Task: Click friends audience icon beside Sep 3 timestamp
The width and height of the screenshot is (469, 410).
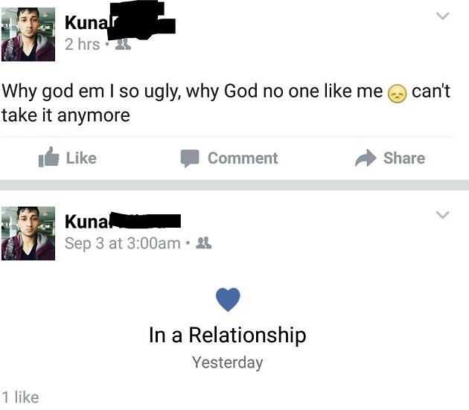Action: click(x=203, y=243)
